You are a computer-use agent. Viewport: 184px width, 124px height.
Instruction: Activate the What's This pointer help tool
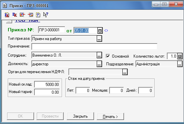(45, 15)
